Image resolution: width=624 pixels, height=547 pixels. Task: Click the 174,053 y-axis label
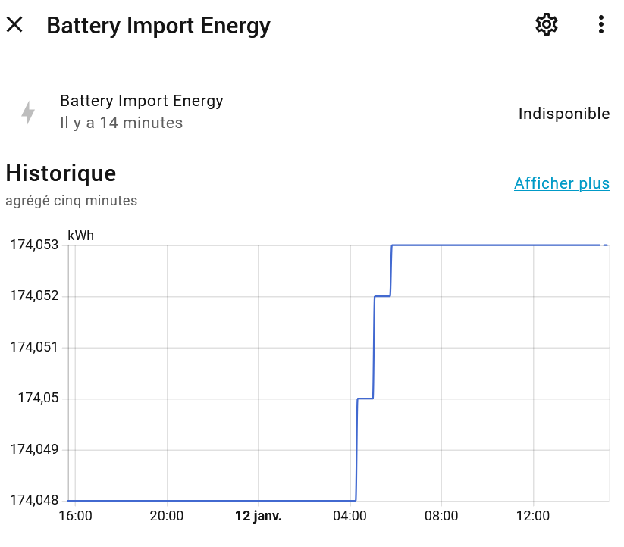pos(34,245)
